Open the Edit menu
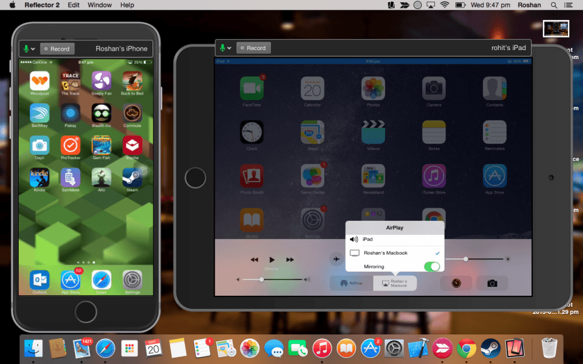The height and width of the screenshot is (364, 583). (73, 5)
